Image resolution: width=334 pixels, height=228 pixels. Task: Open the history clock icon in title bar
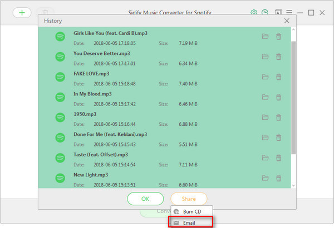[x=265, y=12]
